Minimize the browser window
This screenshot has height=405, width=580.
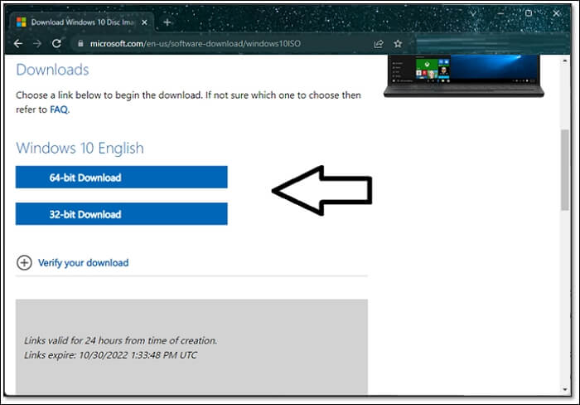tap(500, 13)
